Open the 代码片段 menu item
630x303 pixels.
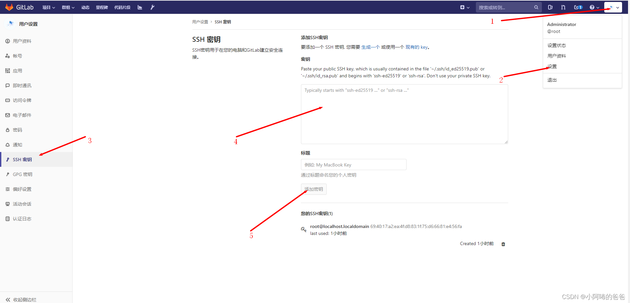coord(122,7)
